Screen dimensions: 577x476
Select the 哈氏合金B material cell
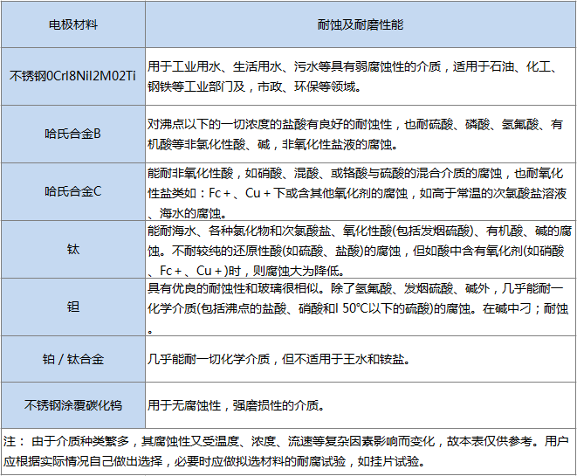coord(72,134)
